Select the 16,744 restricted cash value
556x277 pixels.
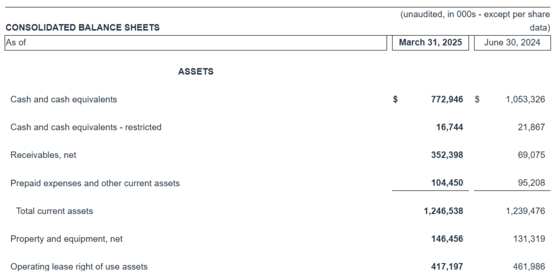pos(450,127)
